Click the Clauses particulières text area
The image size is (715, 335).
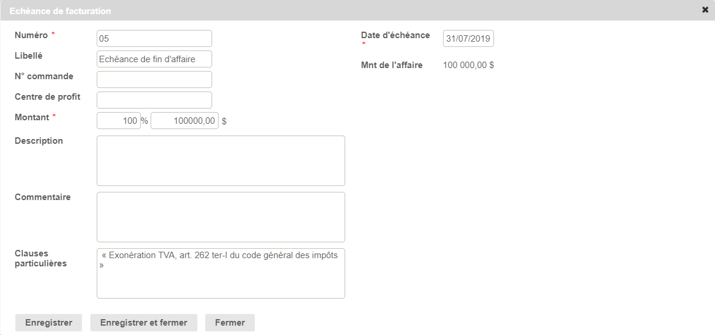pos(220,273)
